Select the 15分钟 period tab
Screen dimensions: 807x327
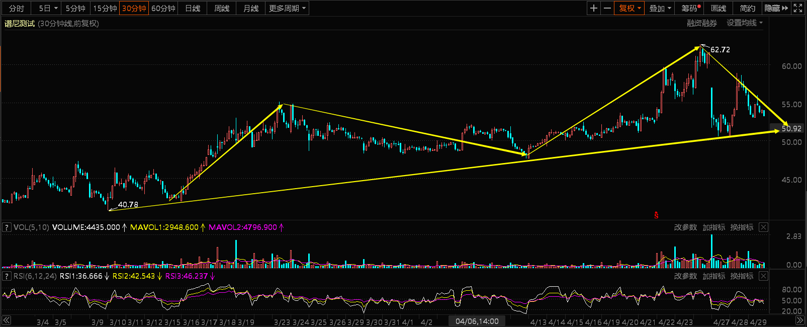(105, 8)
